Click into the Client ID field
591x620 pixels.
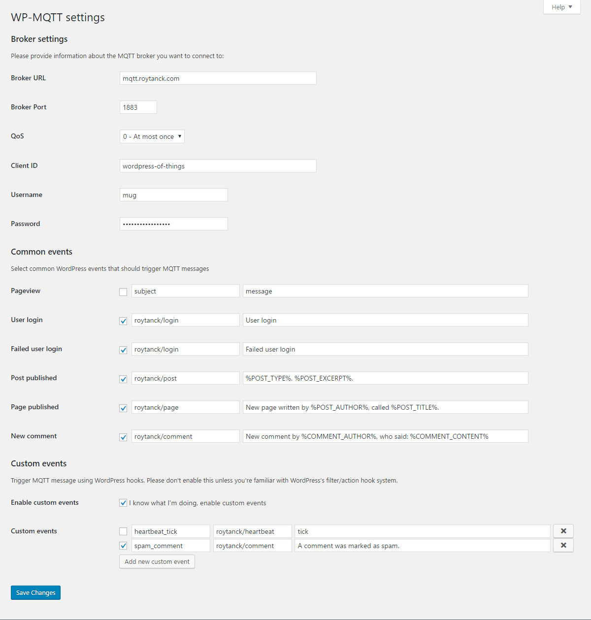click(218, 166)
